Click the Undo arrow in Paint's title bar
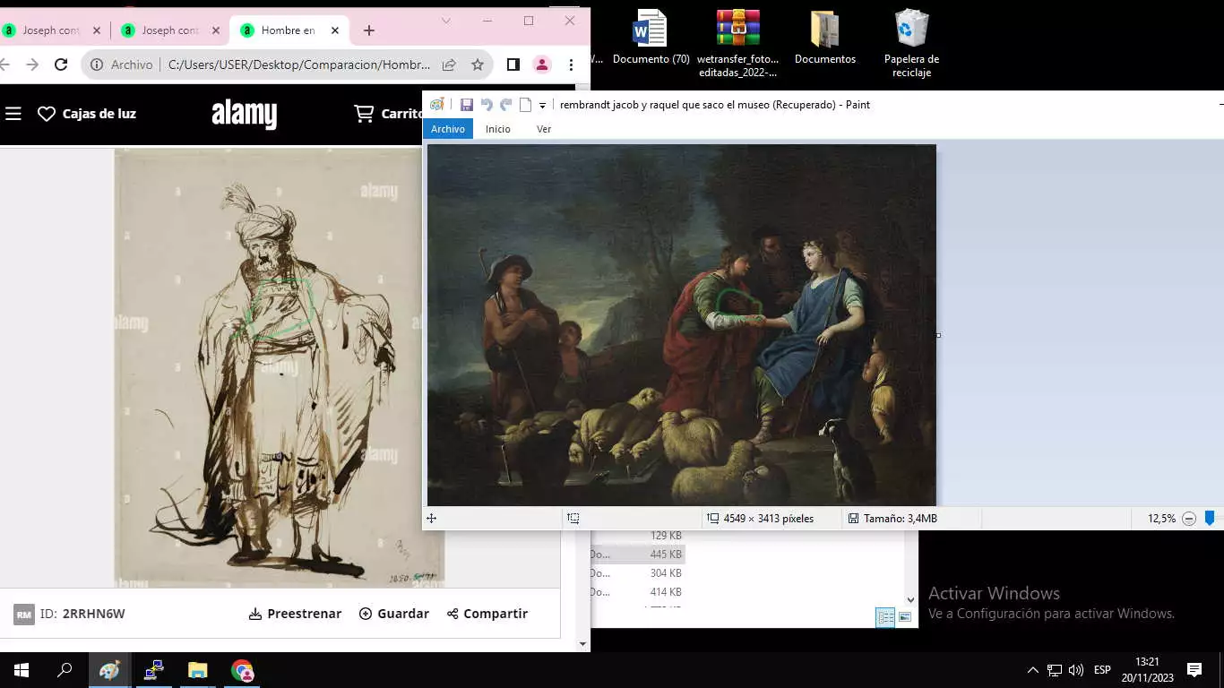1224x688 pixels. (487, 105)
